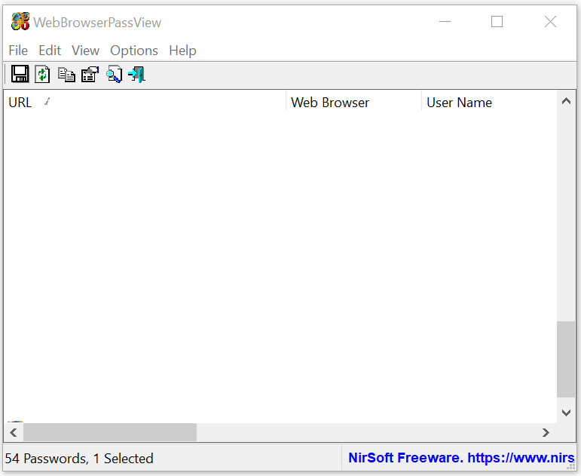
Task: Click the vertical scrollbar down arrow
Action: [566, 412]
